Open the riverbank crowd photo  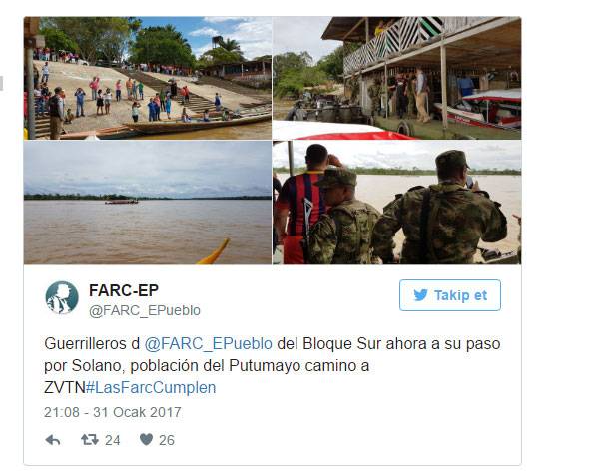[x=147, y=78]
